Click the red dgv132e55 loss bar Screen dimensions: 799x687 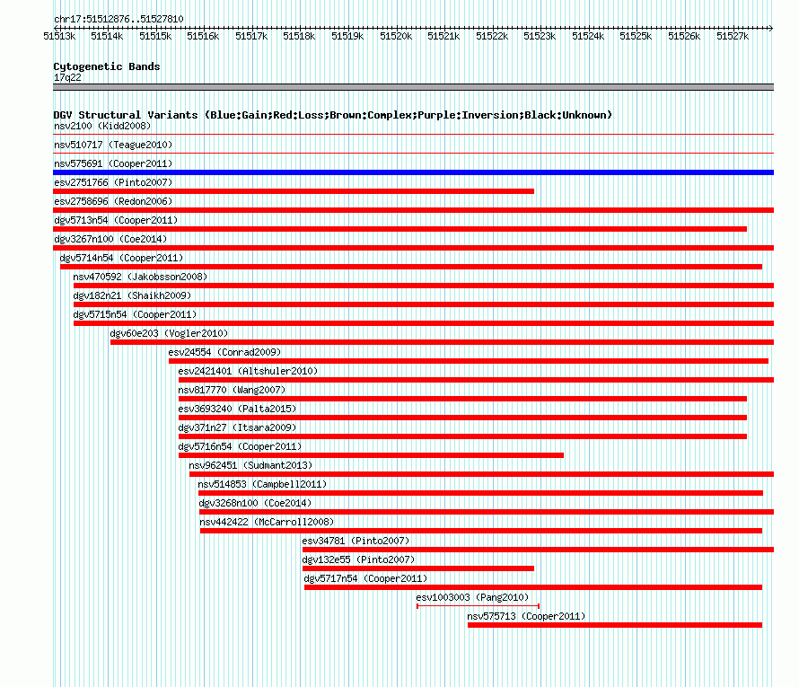(x=418, y=568)
